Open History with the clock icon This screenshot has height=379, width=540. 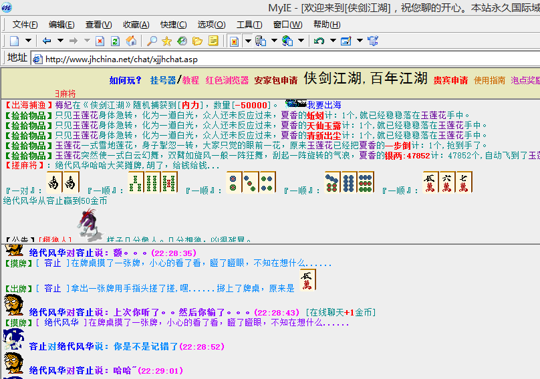(182, 41)
